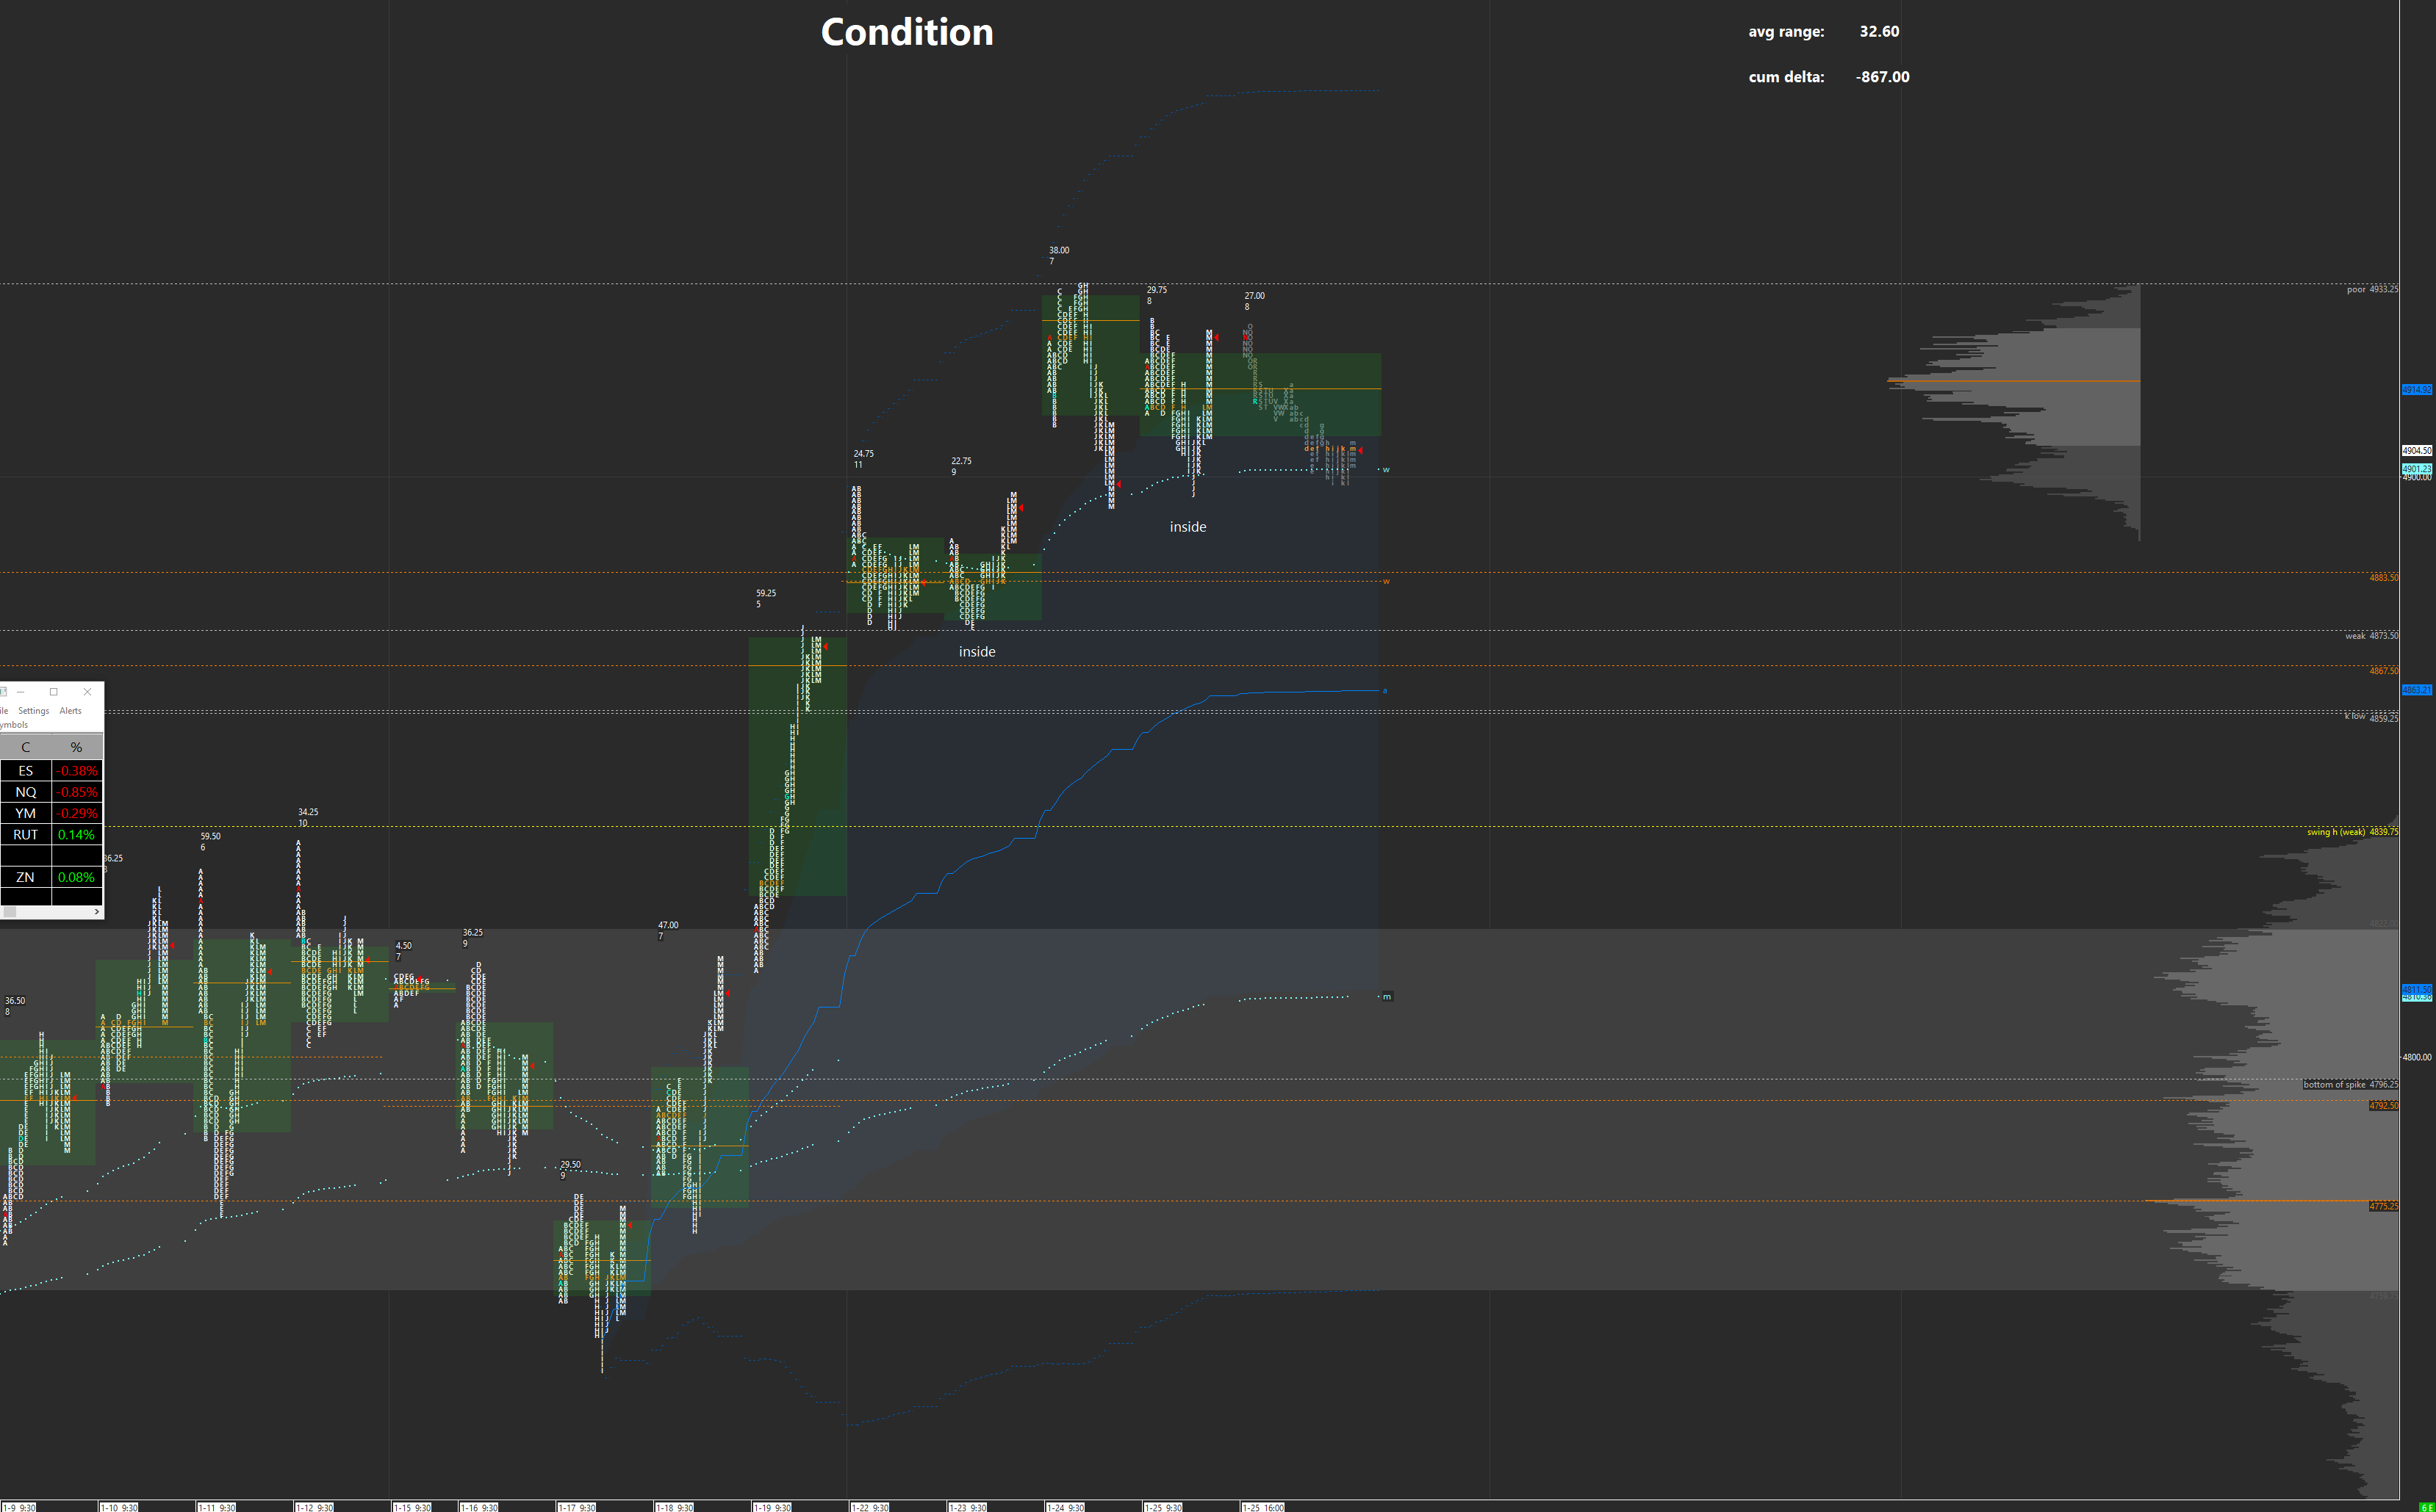Open the Alerts menu in the quote window
2436x1512 pixels.
(70, 711)
